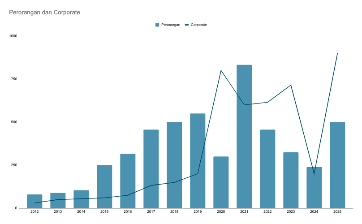Click the Perorangan legend color swatch

pyautogui.click(x=157, y=25)
